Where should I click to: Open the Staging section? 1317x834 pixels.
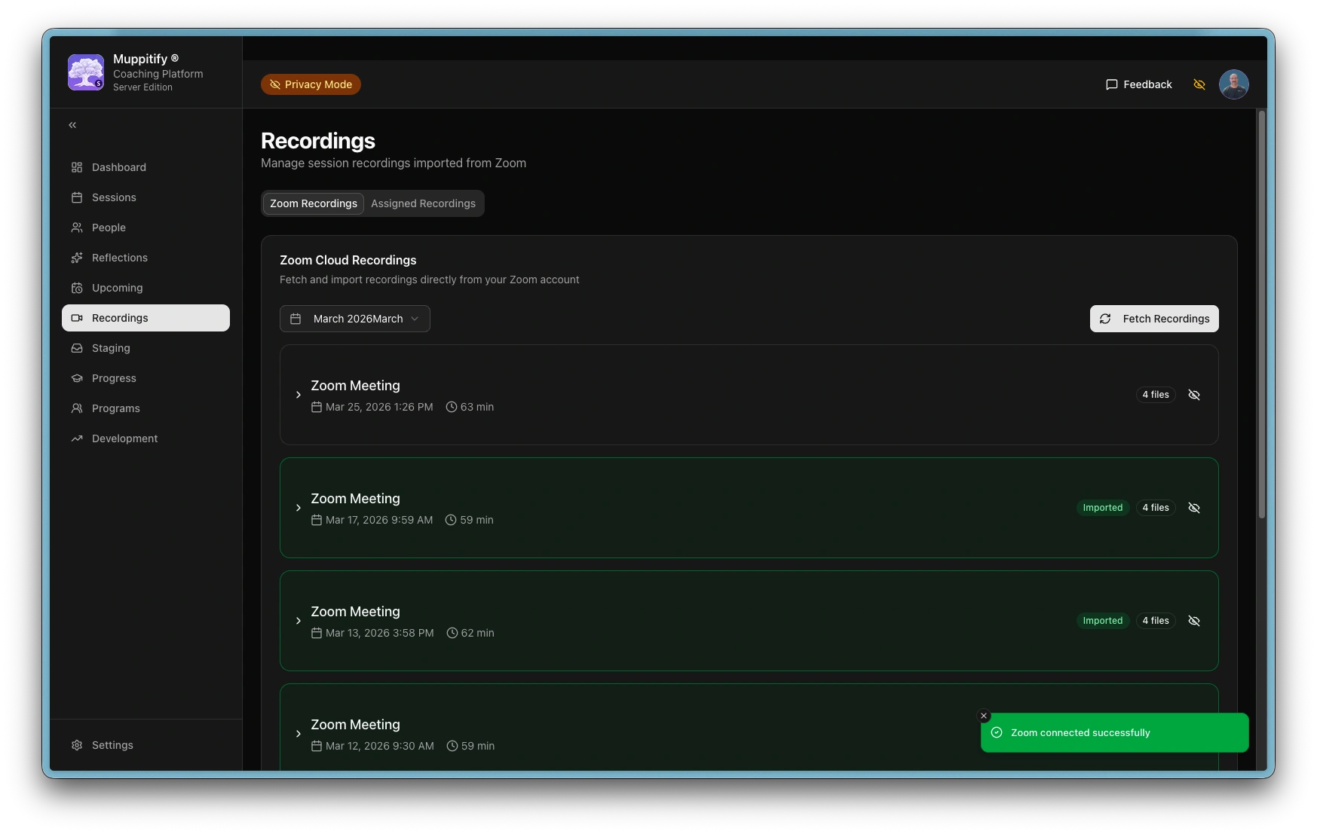coord(111,348)
